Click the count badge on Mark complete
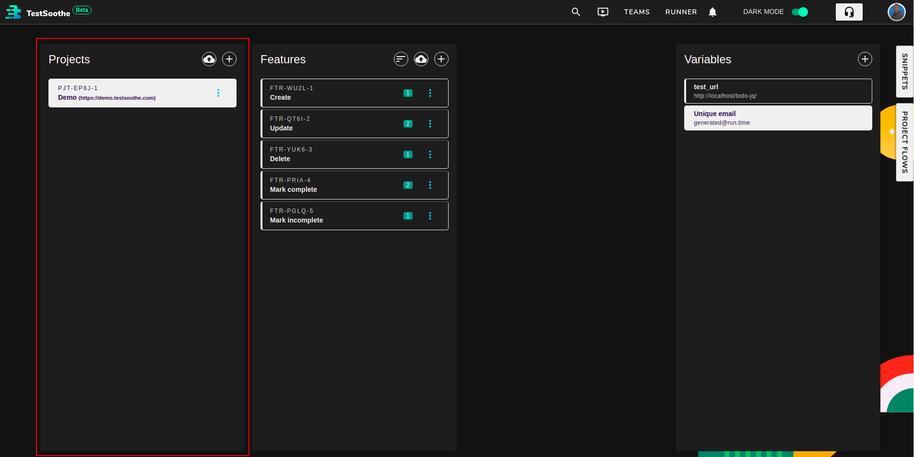 click(x=408, y=185)
